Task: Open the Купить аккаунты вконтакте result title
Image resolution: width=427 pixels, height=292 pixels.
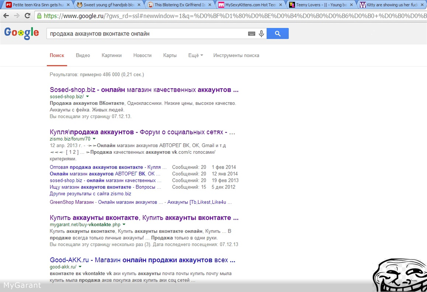Action: click(x=144, y=218)
